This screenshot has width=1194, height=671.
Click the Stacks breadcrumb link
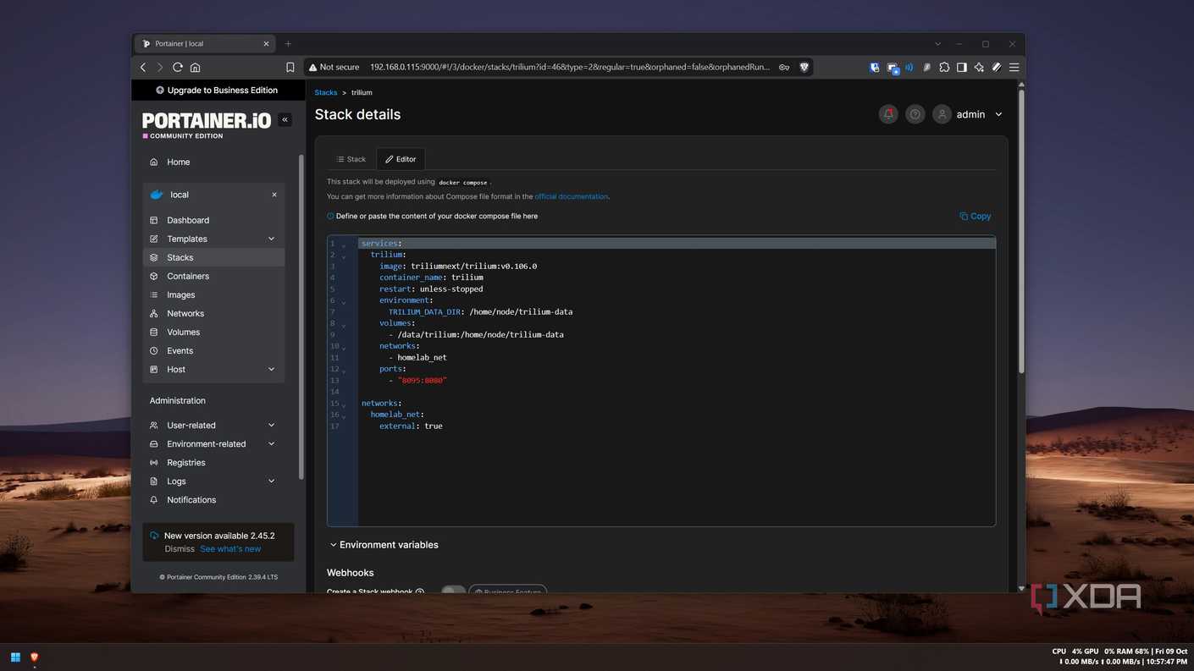[326, 93]
